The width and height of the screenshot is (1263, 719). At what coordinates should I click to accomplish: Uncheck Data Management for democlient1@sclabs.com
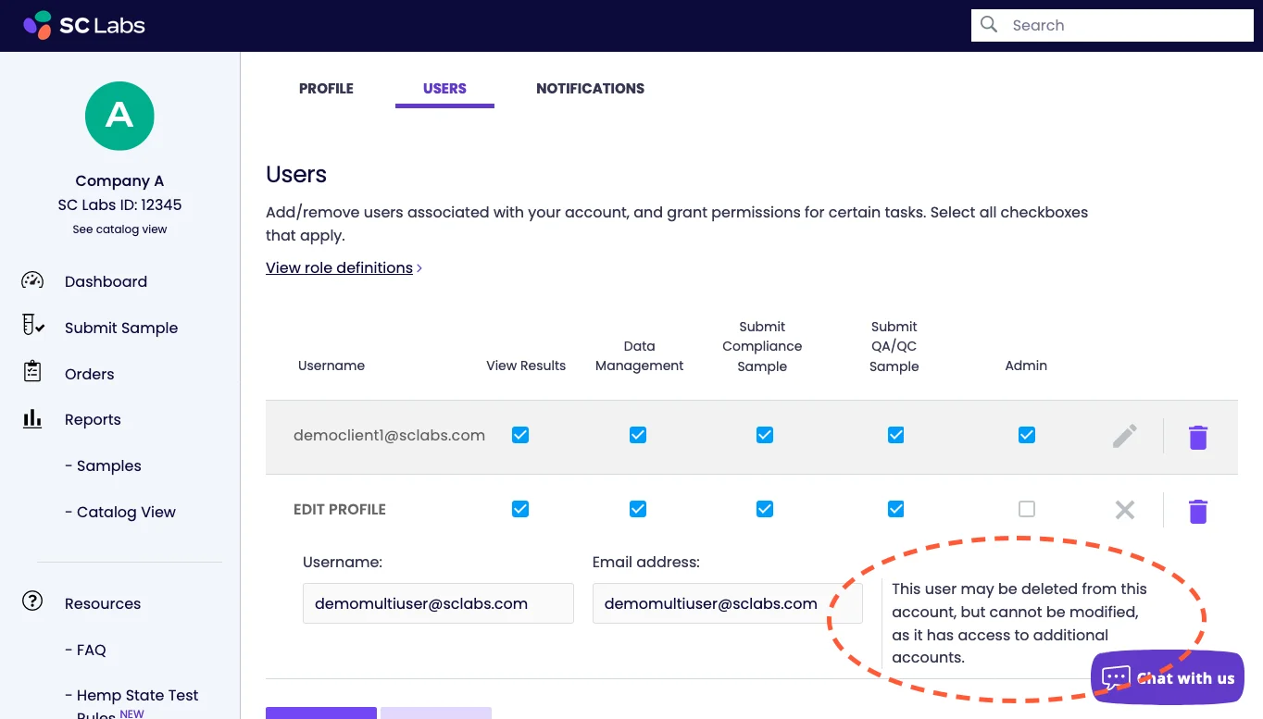638,434
